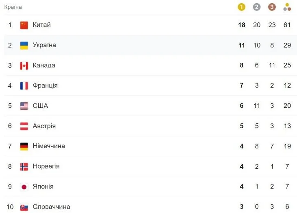This screenshot has width=297, height=213.
Task: Click the Austria flag icon
Action: tap(24, 126)
